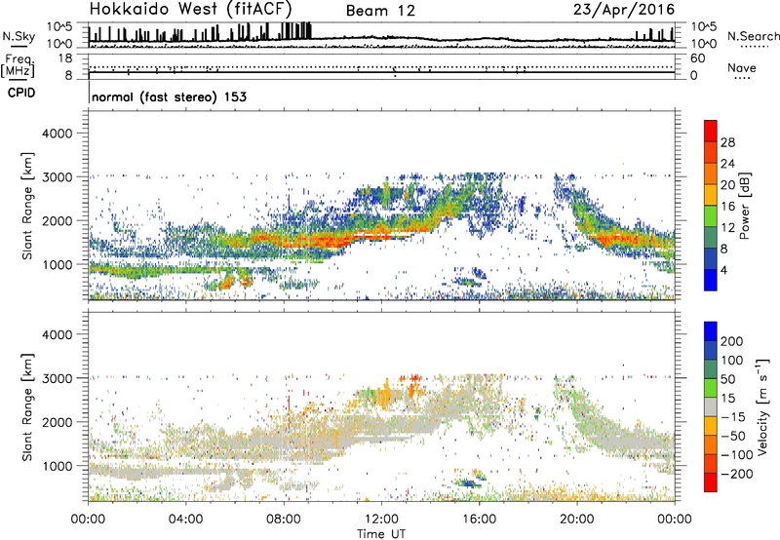Click the '20:00' time tick label
The width and height of the screenshot is (780, 540).
[577, 520]
